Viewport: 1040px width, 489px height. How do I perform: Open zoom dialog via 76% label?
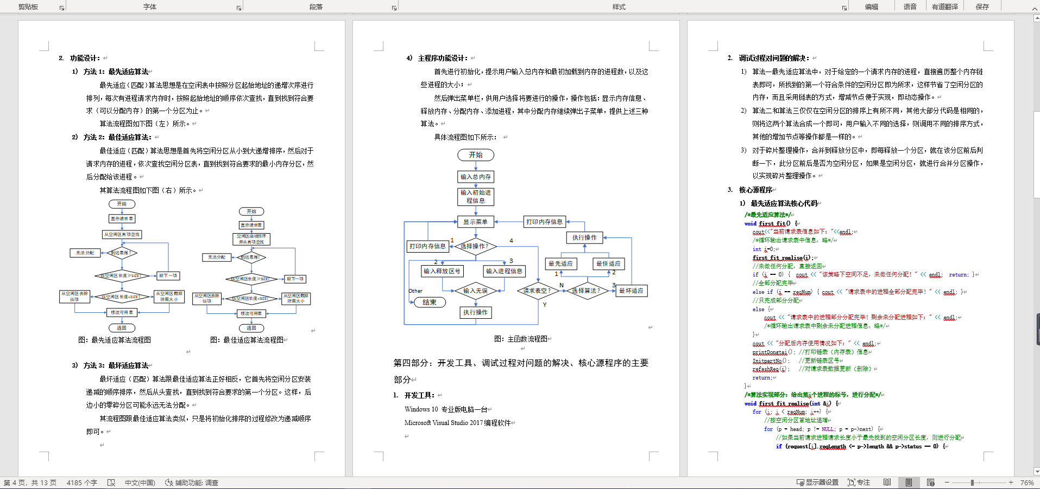point(1026,482)
